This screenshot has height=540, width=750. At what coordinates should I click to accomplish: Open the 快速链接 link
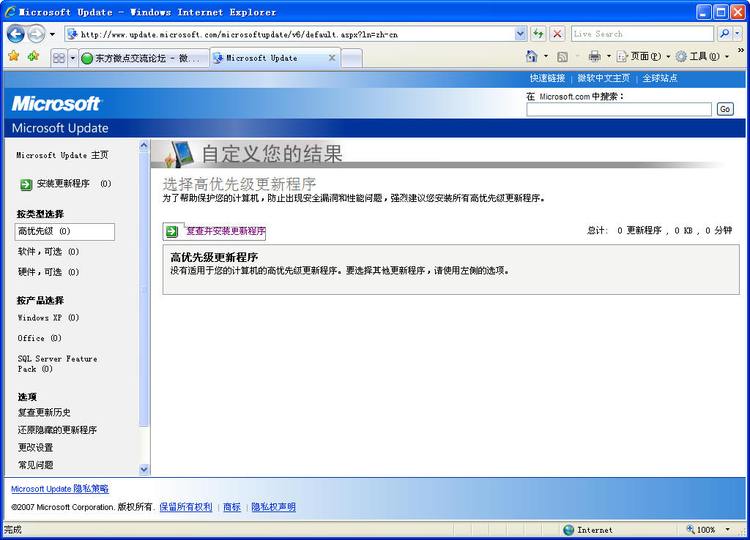[547, 78]
